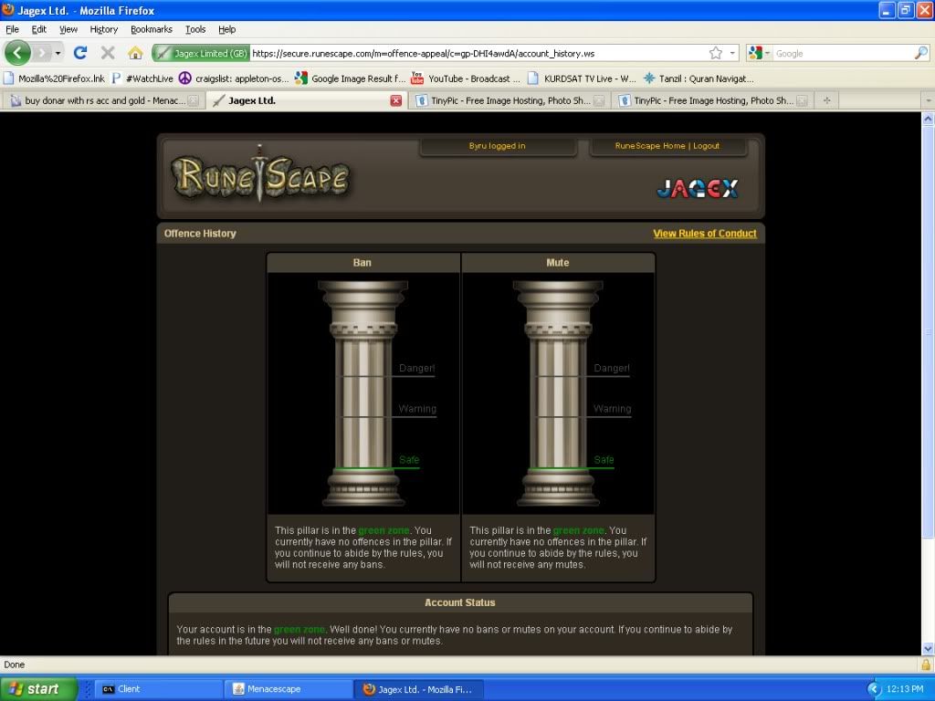Open the Mozilla%20Firefox.lnk bookmark
The image size is (935, 701).
coord(54,78)
